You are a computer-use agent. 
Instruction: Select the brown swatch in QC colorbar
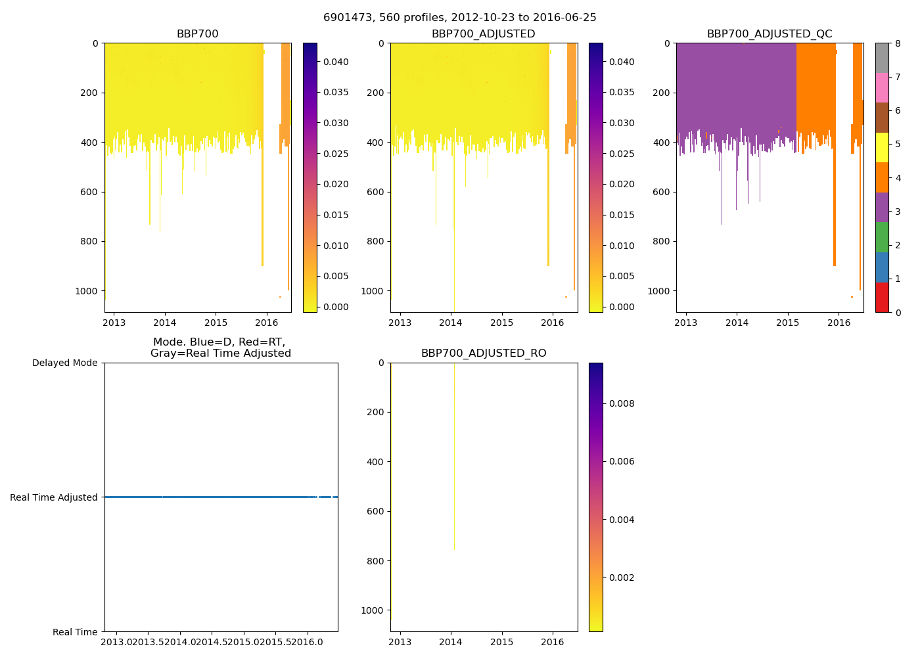pos(882,118)
